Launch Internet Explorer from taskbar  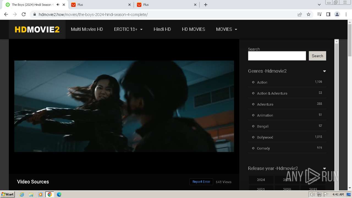click(22, 194)
